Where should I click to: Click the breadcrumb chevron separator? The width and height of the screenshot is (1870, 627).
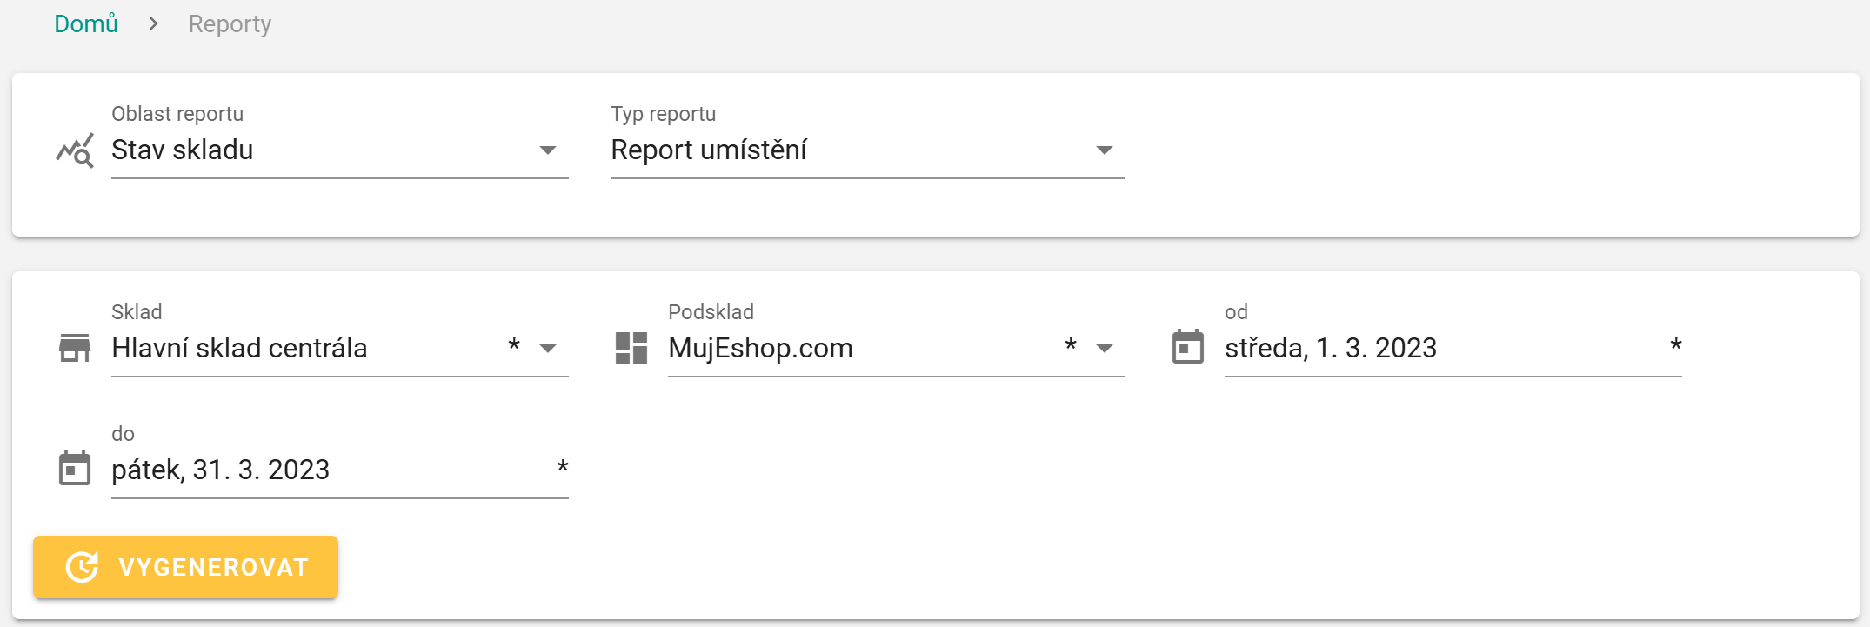click(x=153, y=24)
